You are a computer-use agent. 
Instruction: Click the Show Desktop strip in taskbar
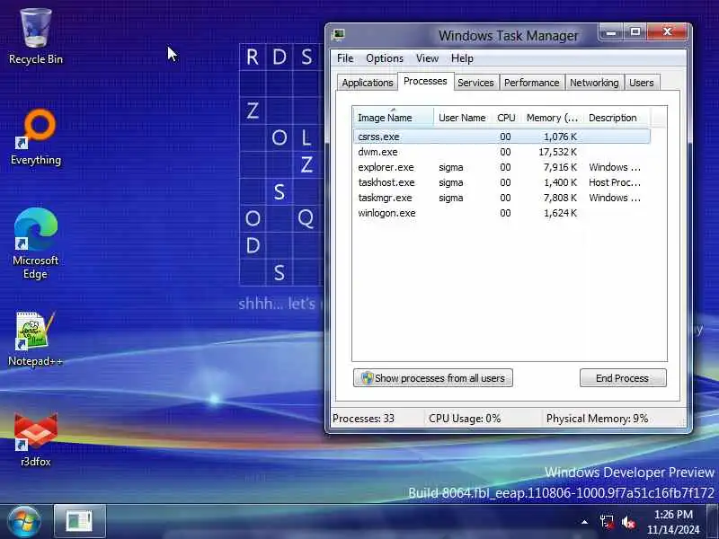(713, 522)
